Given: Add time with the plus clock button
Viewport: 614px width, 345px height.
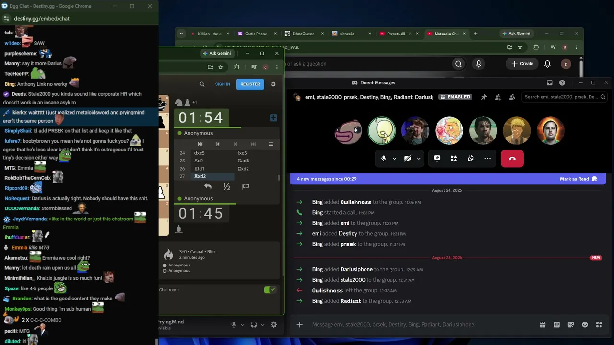Looking at the screenshot, I should [x=273, y=118].
